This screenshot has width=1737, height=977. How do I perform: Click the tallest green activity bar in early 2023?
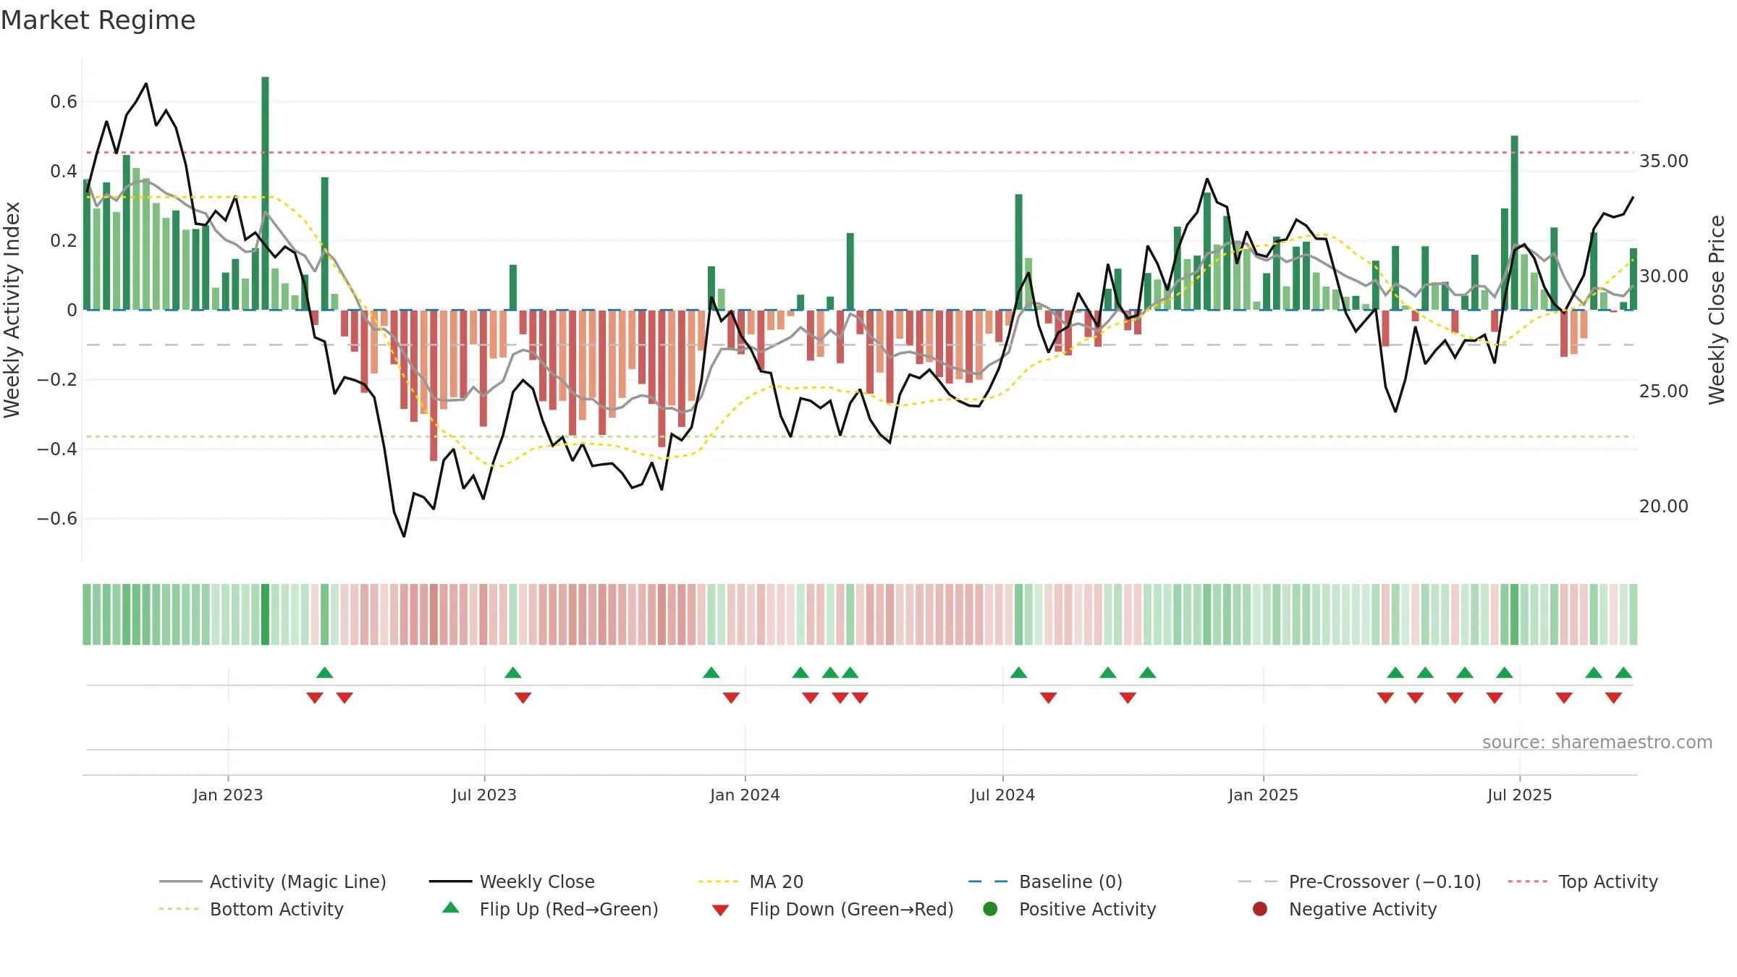click(x=265, y=193)
